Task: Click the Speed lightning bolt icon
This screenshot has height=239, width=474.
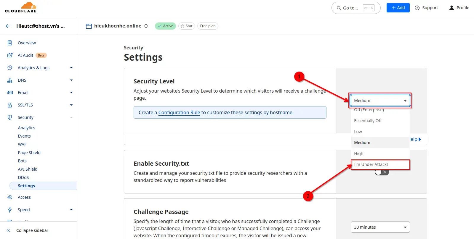Action: [10, 210]
